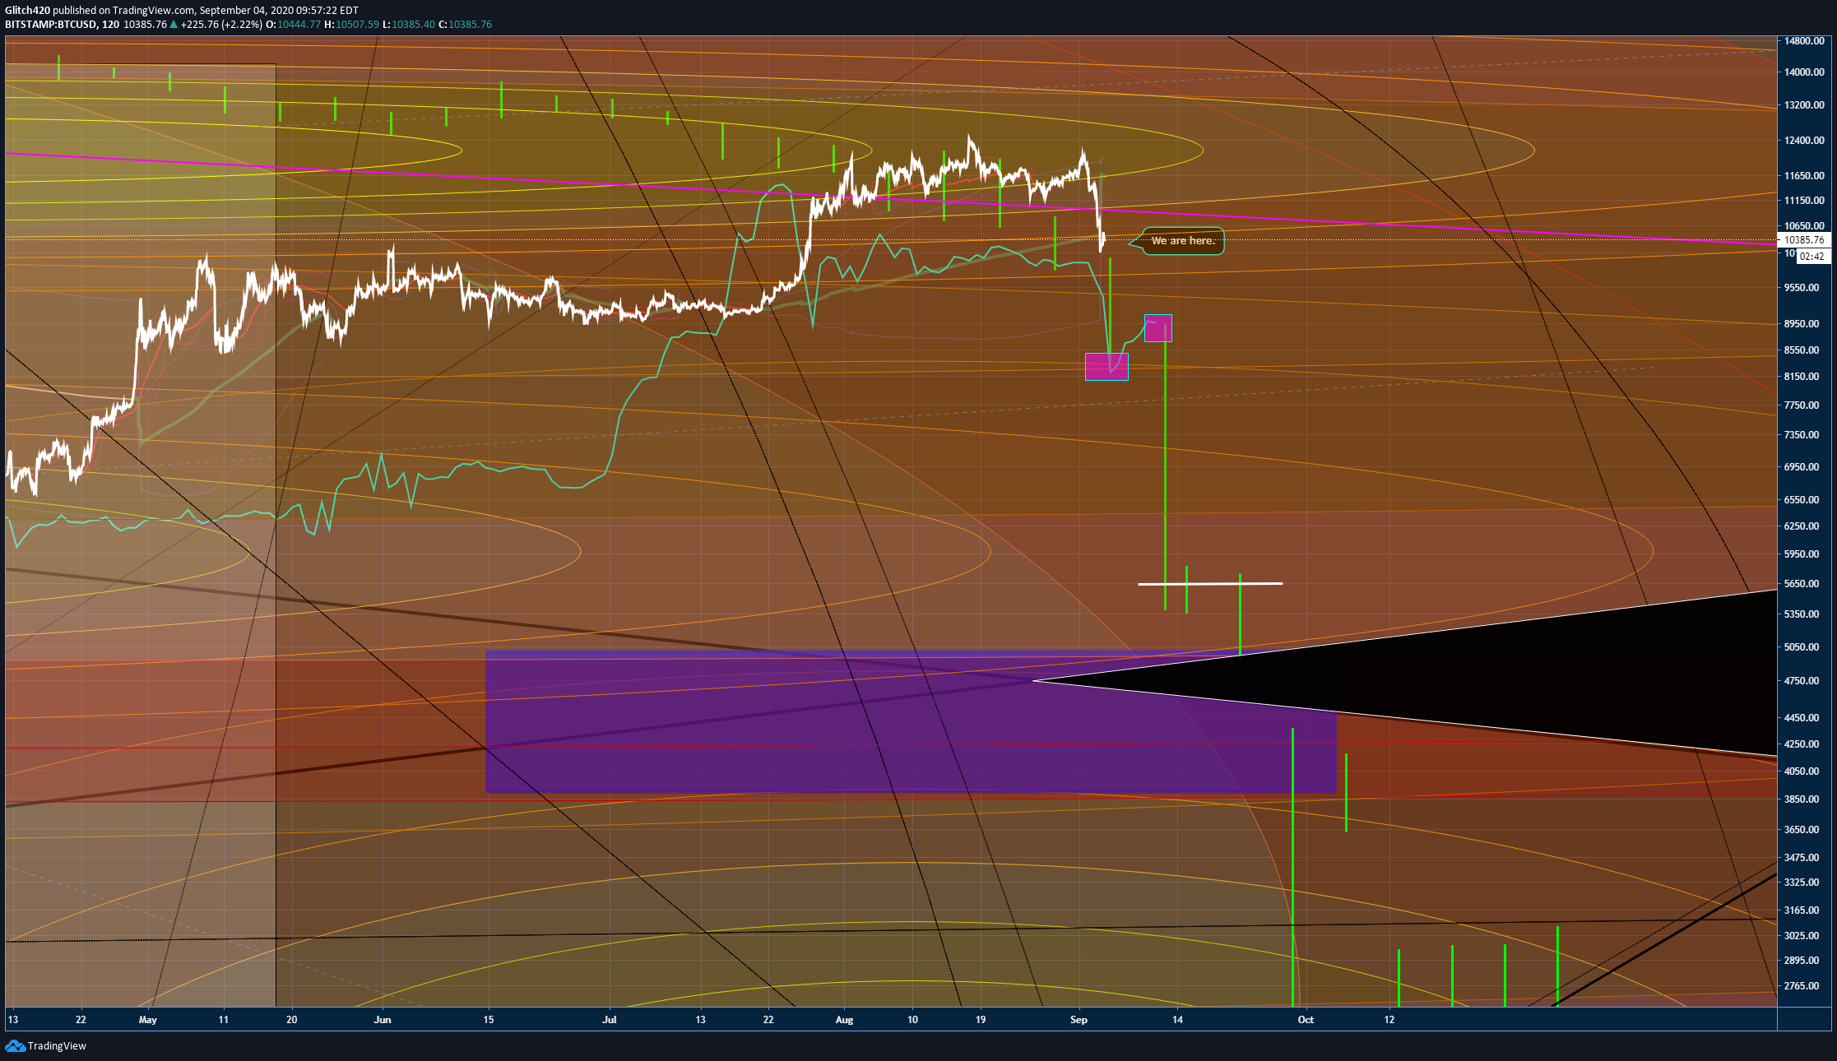This screenshot has height=1061, width=1837.
Task: Click the 2895.00 price axis label
Action: pyautogui.click(x=1801, y=961)
